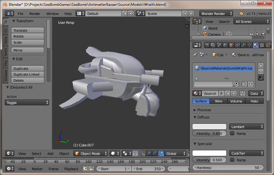Open the Data link dropdown

(x=256, y=94)
